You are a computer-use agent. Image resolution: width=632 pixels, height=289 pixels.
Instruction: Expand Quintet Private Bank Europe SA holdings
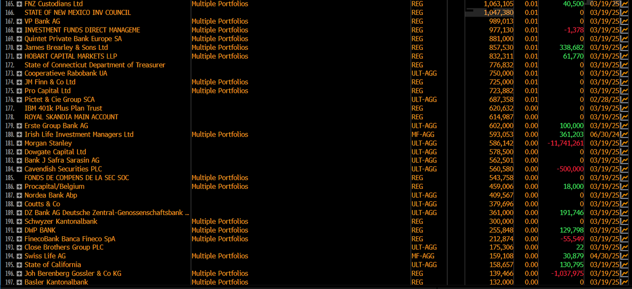(19, 38)
